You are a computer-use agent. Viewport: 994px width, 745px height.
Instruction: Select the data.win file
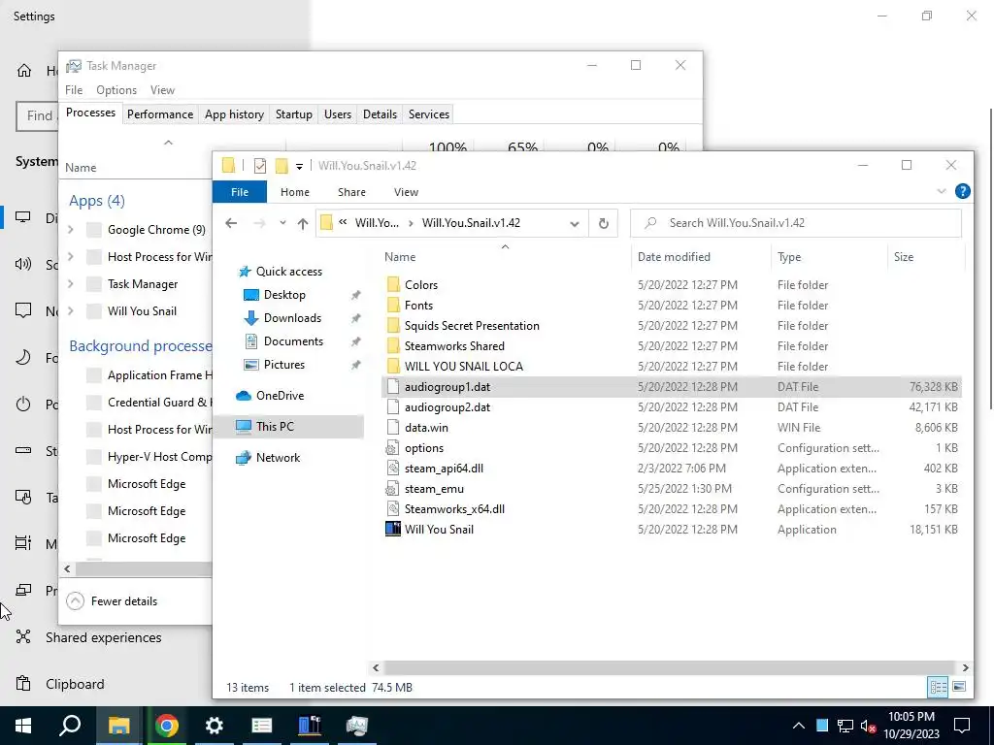pyautogui.click(x=426, y=428)
